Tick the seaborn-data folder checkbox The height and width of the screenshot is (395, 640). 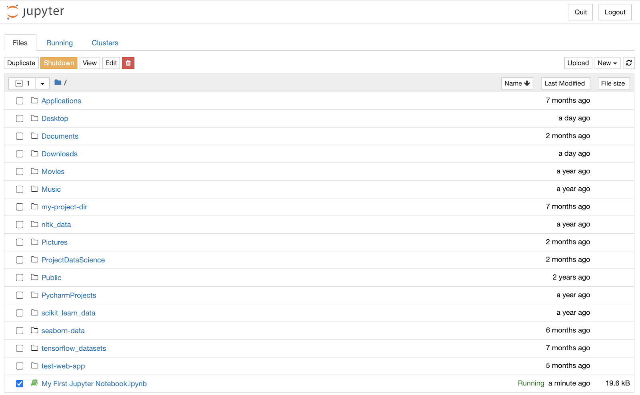(20, 331)
